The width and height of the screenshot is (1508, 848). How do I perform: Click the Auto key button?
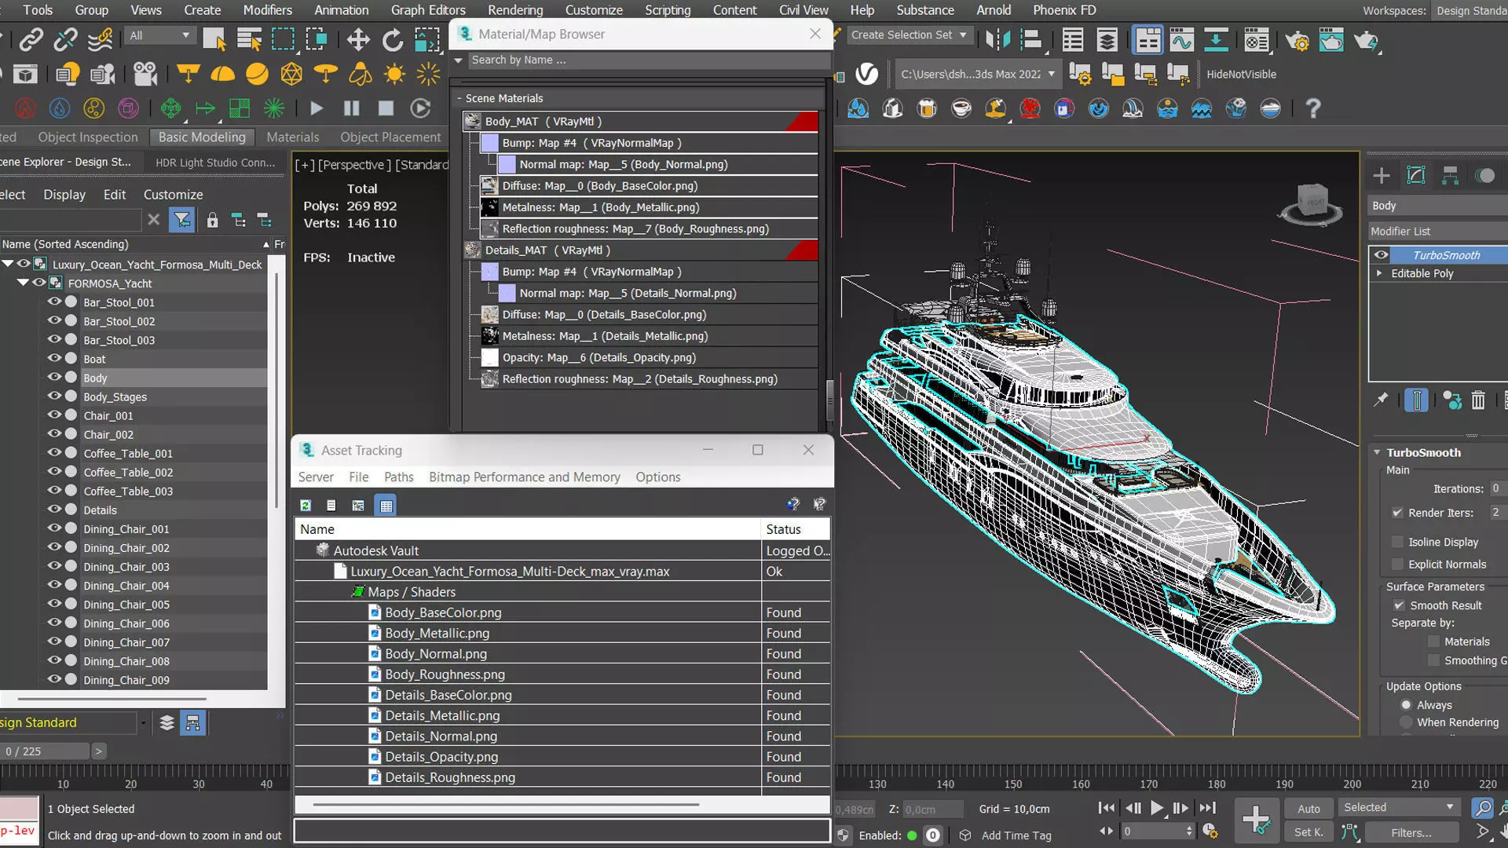(1309, 809)
